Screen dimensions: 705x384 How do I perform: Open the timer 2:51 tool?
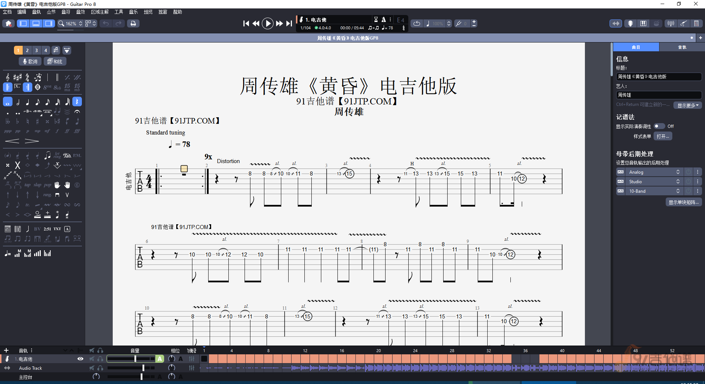tap(47, 229)
